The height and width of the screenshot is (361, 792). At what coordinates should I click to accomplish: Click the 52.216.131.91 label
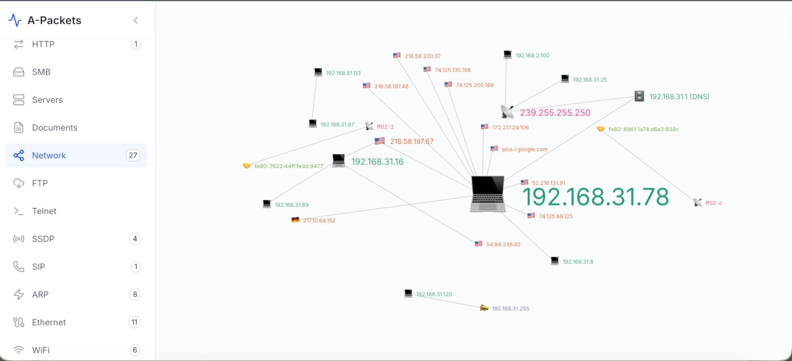[x=548, y=183]
